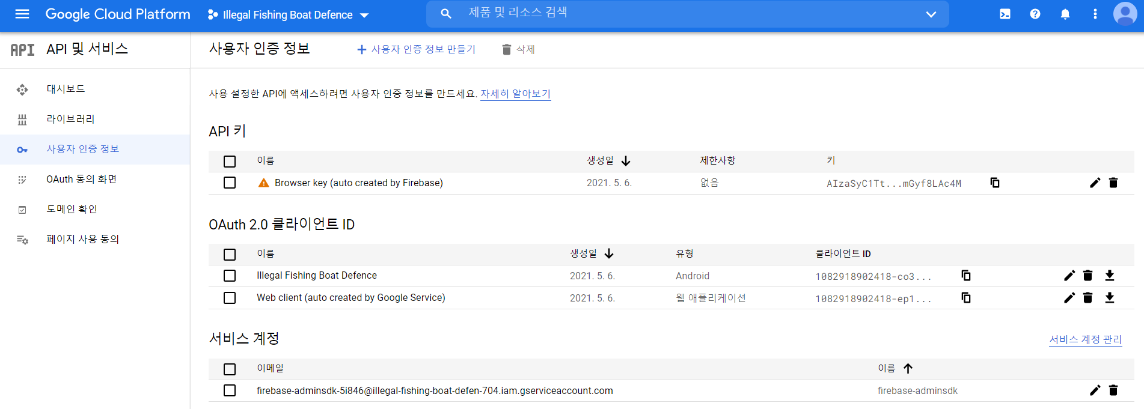Open Illegal Fishing Boat Defence OAuth client name
This screenshot has width=1144, height=409.
click(x=317, y=276)
